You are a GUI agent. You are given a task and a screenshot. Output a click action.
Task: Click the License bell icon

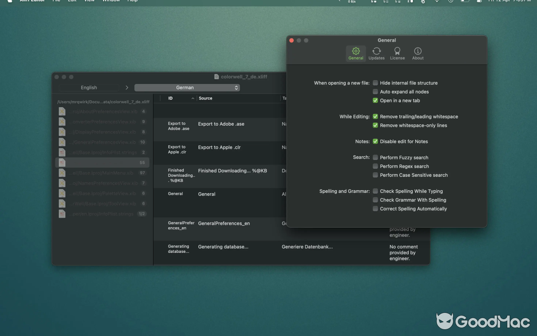coord(397,53)
